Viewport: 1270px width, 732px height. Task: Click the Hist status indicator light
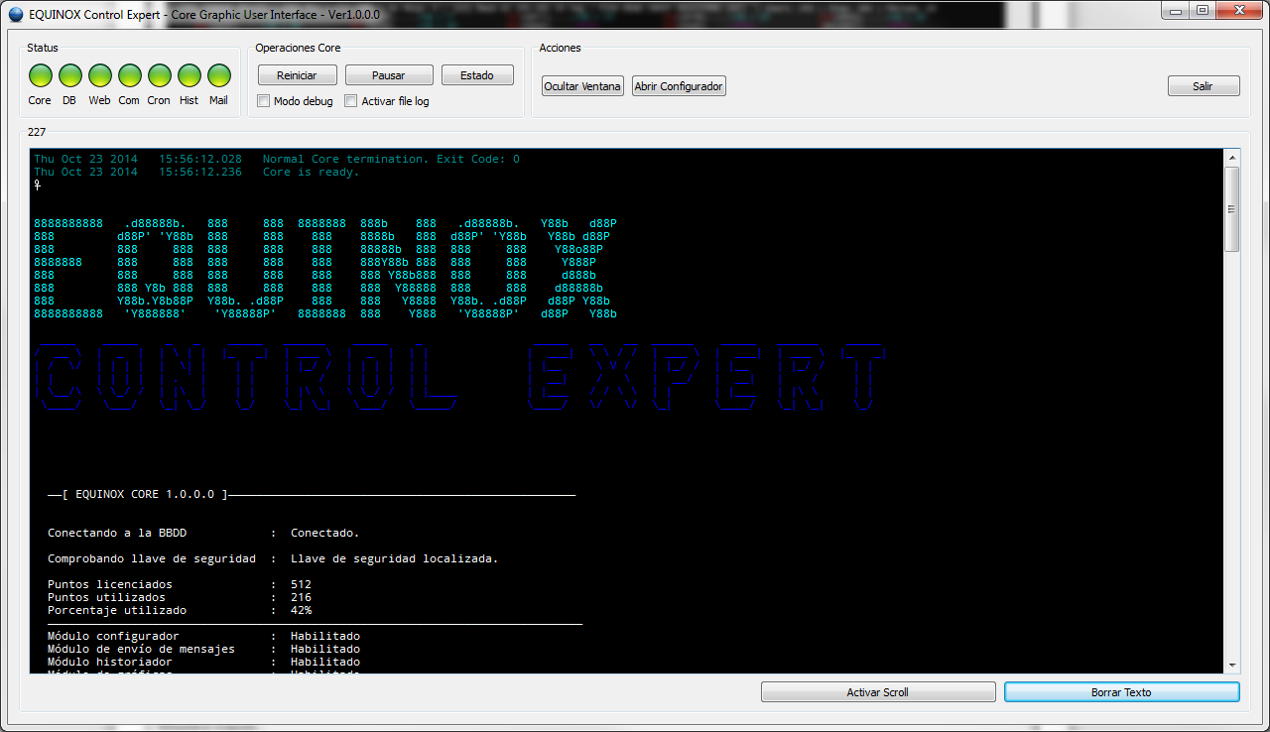pos(189,75)
